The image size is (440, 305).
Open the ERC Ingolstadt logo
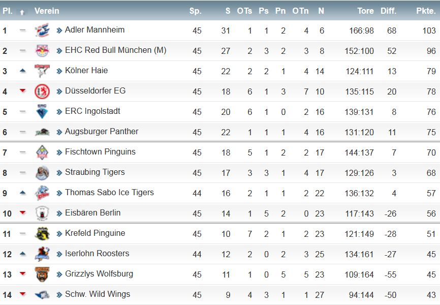42,111
